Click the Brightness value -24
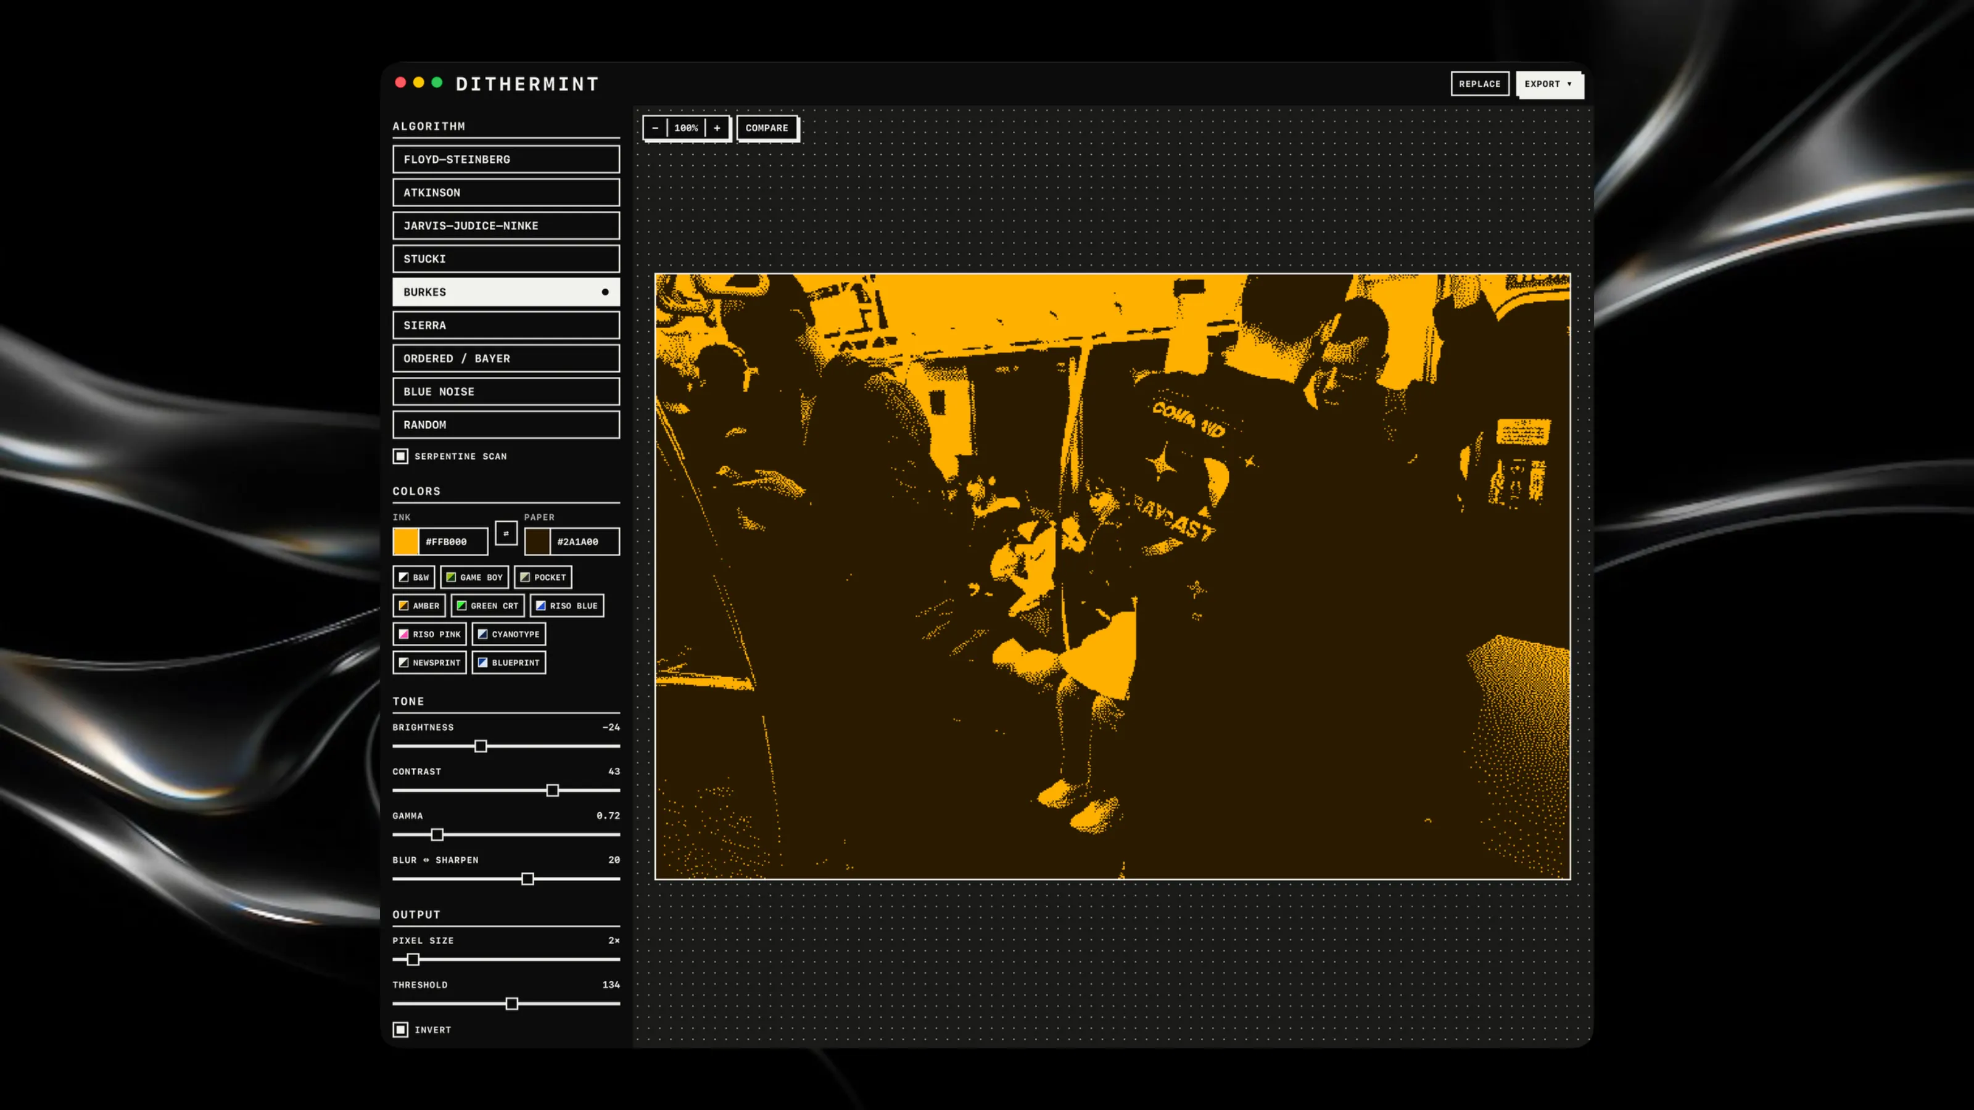Viewport: 1974px width, 1110px height. coord(611,727)
